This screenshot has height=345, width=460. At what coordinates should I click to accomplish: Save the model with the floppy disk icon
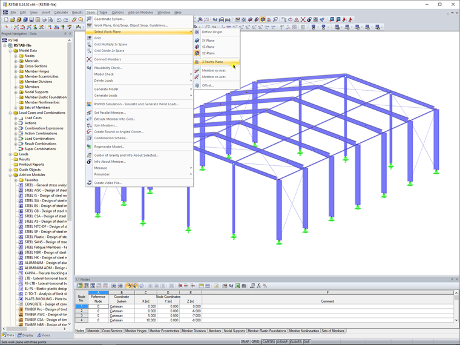(31, 19)
